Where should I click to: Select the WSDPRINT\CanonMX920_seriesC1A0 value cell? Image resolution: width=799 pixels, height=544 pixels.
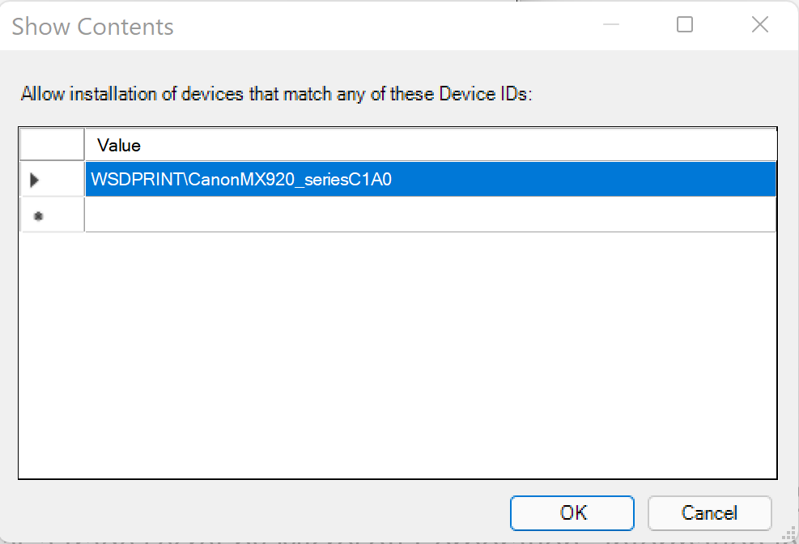tap(241, 180)
